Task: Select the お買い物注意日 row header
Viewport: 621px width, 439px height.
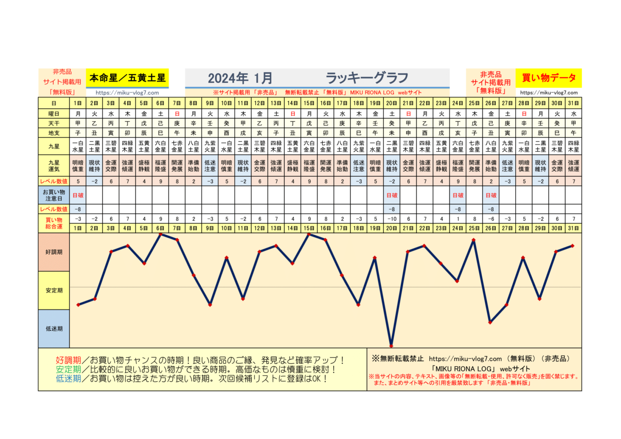Action: (54, 195)
